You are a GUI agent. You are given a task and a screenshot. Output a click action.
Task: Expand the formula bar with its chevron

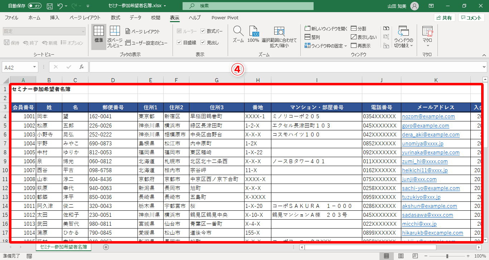tap(484, 67)
